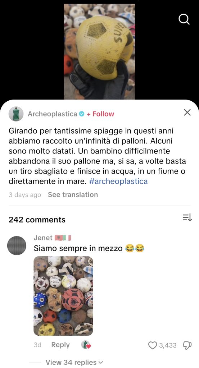This screenshot has height=368, width=199.
Task: Open the Archeoplastica username
Action: 53,114
